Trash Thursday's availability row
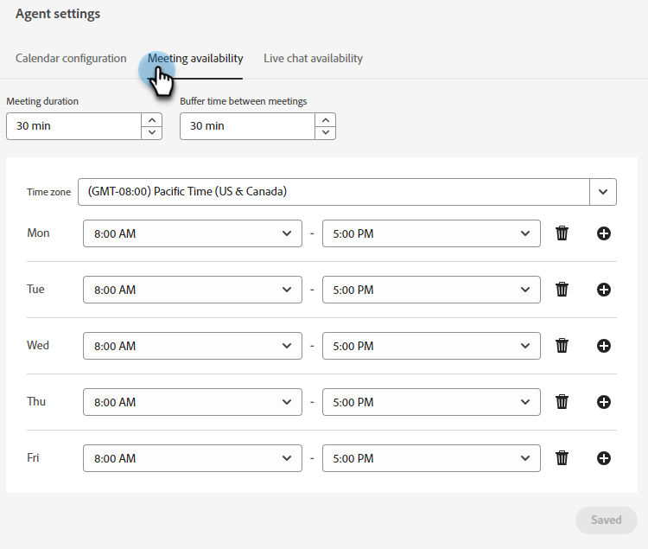The width and height of the screenshot is (648, 549). 562,402
